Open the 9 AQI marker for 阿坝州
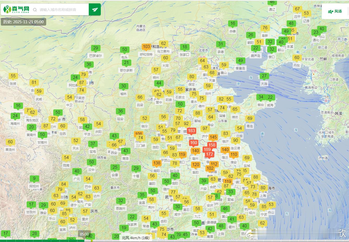Screen dimensions: 349x242 [34, 179]
